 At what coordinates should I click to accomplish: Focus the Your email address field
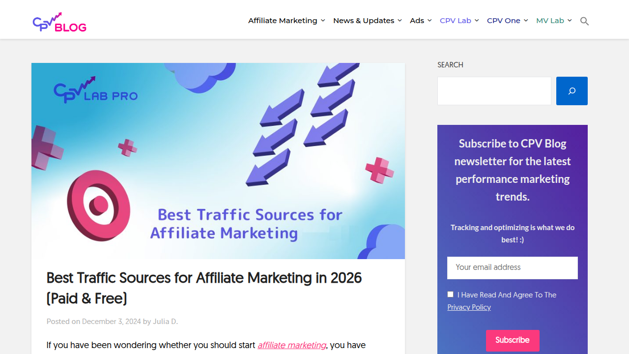[x=513, y=268]
